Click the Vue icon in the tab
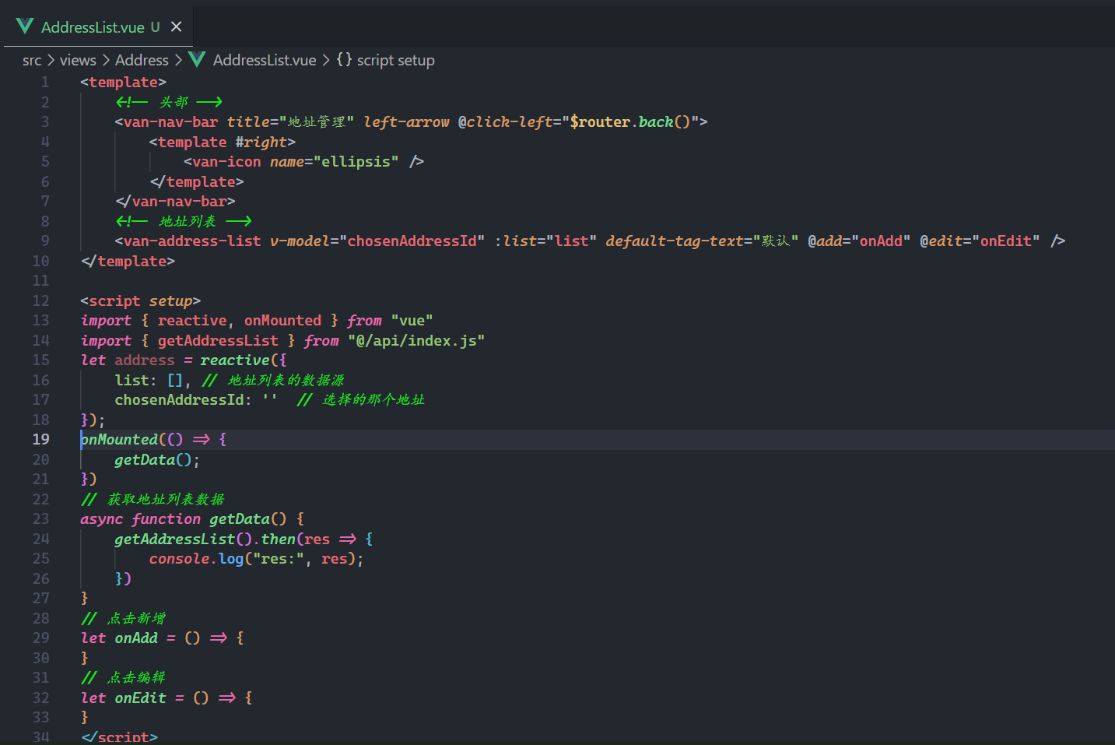The width and height of the screenshot is (1115, 745). [x=25, y=26]
